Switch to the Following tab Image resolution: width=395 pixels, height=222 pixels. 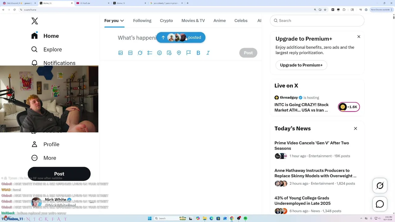point(142,21)
